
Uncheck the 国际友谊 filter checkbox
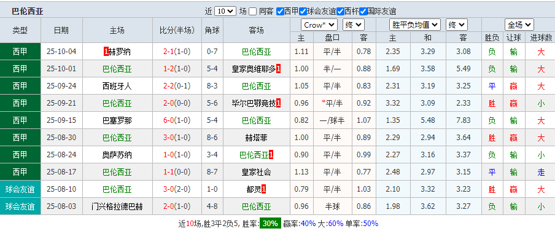pos(363,11)
